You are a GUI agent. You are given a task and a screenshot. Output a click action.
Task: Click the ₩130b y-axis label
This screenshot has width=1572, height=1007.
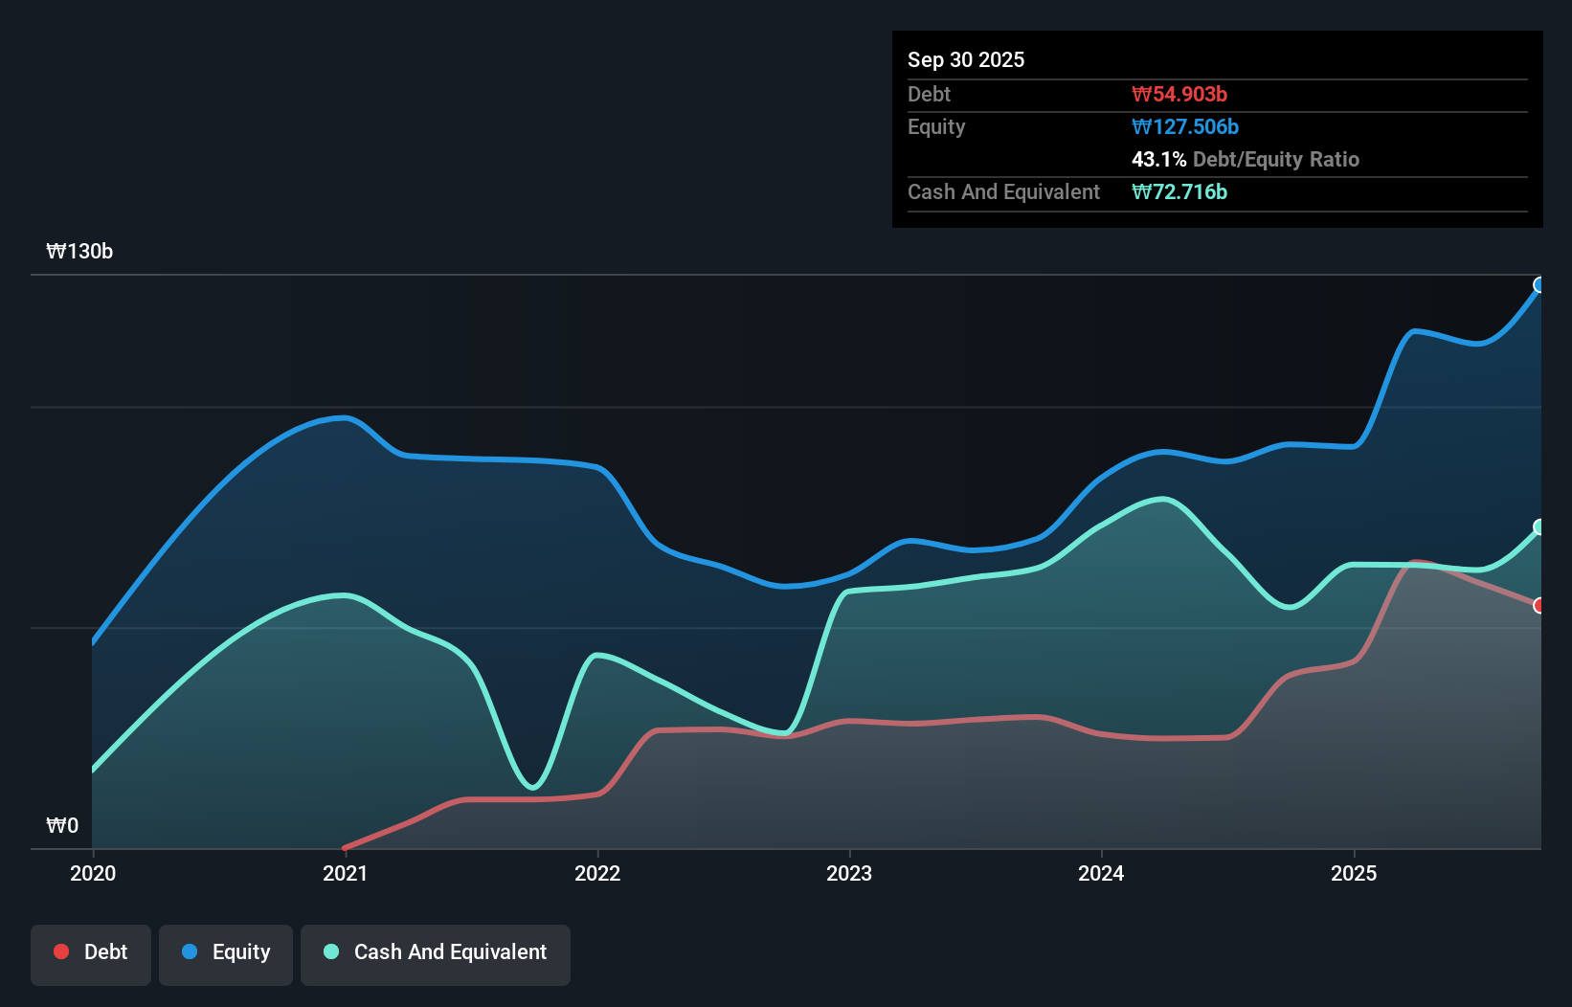(79, 252)
